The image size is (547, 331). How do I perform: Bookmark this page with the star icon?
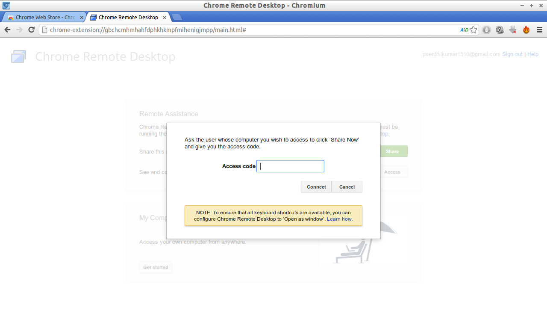[x=473, y=30]
